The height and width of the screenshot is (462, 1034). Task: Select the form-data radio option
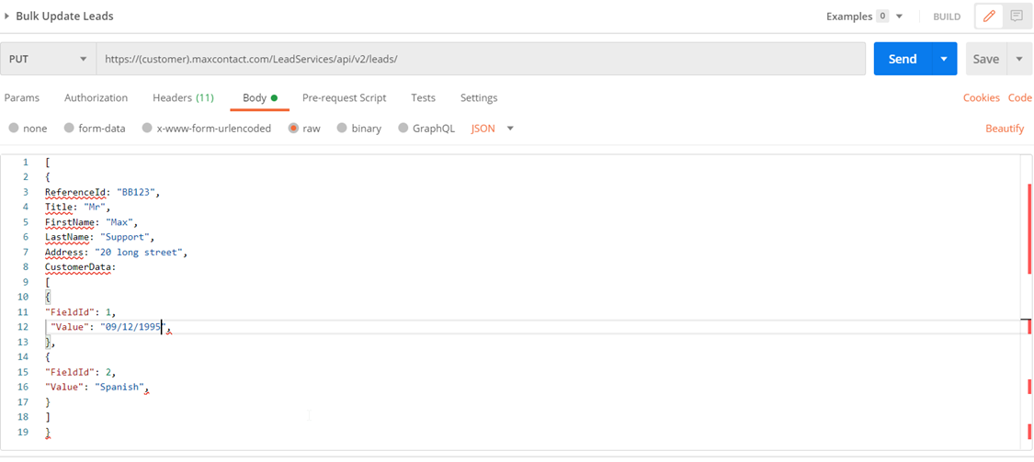coord(95,129)
